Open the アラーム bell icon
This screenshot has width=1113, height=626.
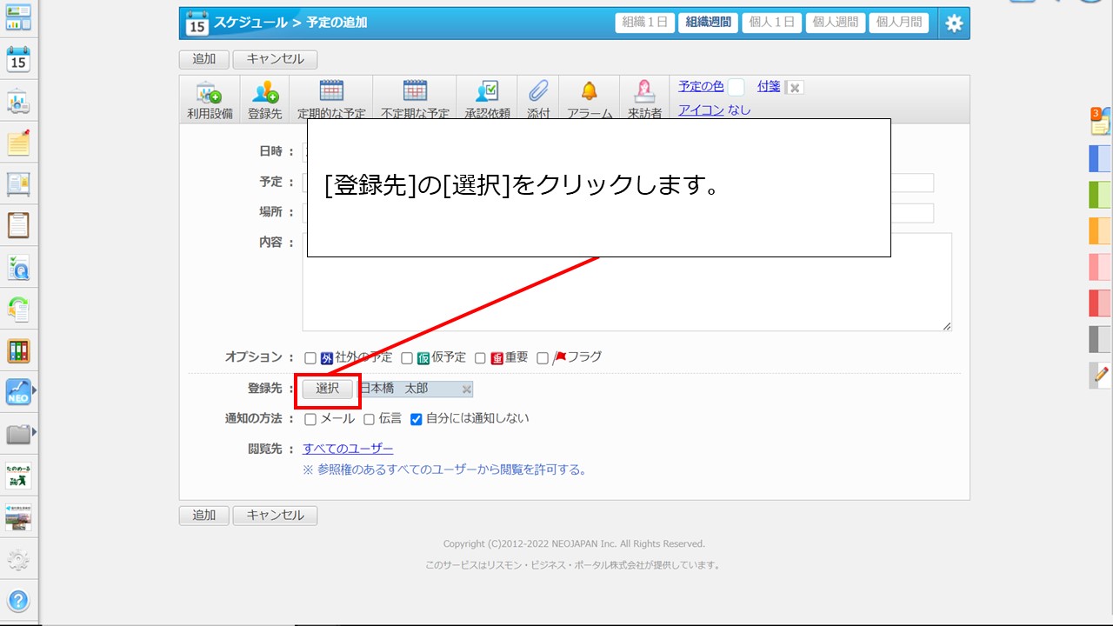pyautogui.click(x=590, y=98)
